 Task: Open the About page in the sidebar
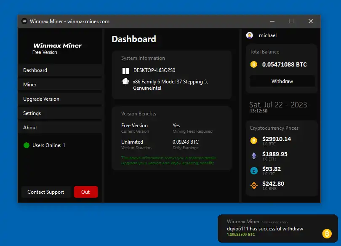click(x=60, y=128)
